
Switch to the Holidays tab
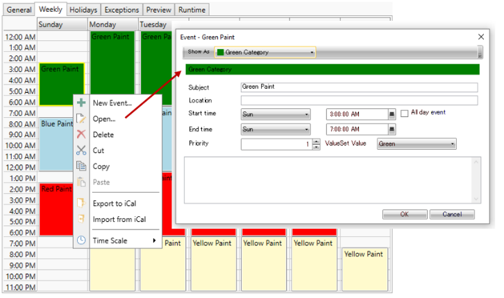coord(83,10)
